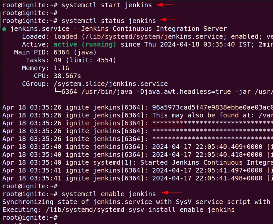Click the Main PID 6364 (java) value
The image size is (273, 224).
coord(75,52)
